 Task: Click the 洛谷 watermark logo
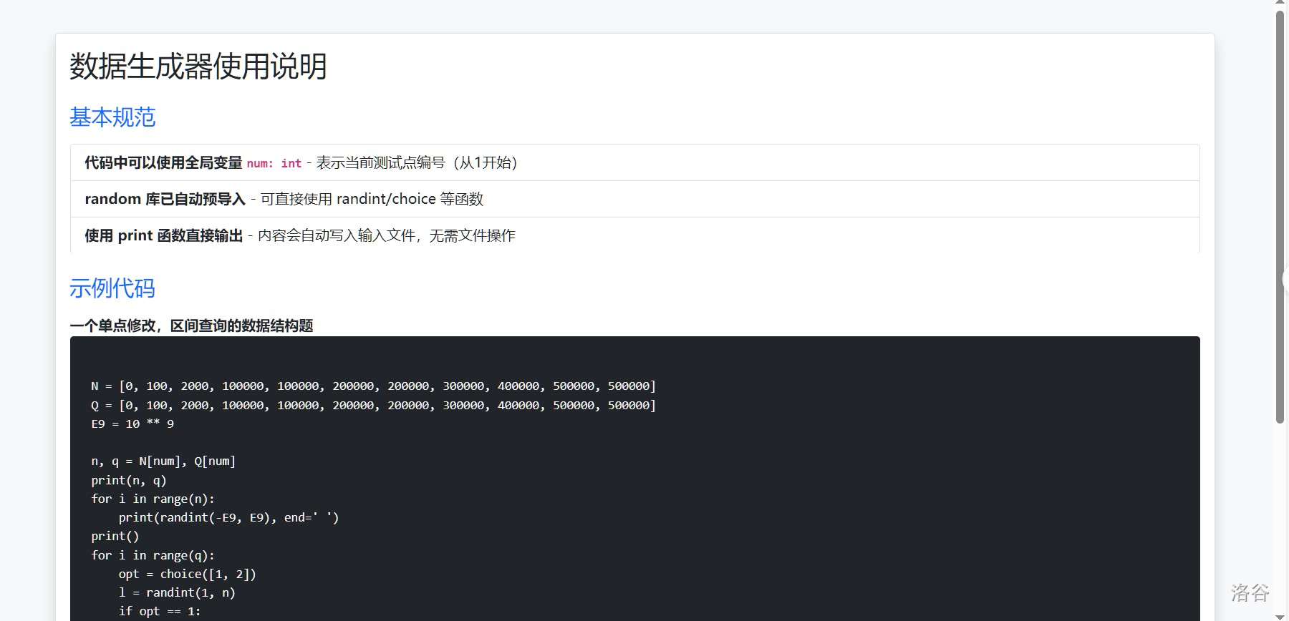point(1250,592)
